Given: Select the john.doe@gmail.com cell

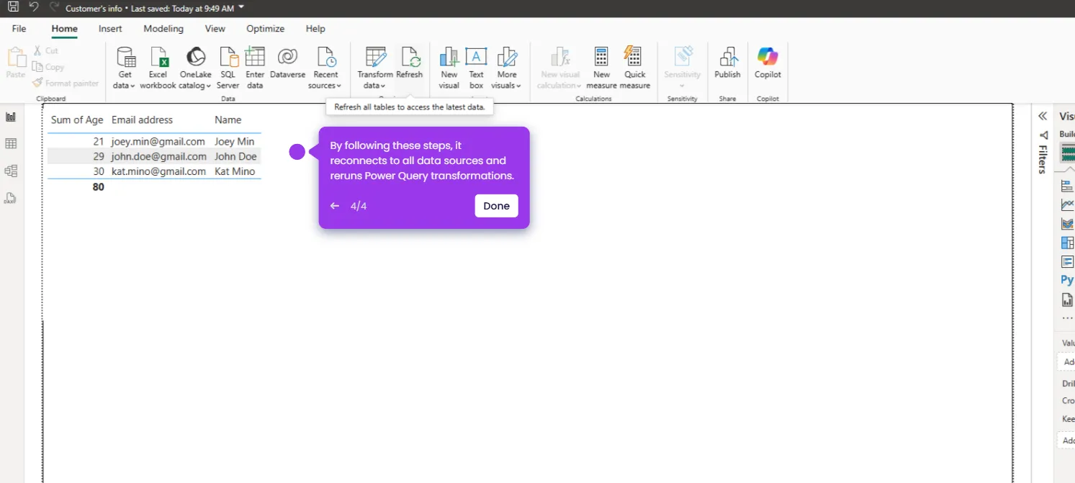Looking at the screenshot, I should pos(158,156).
